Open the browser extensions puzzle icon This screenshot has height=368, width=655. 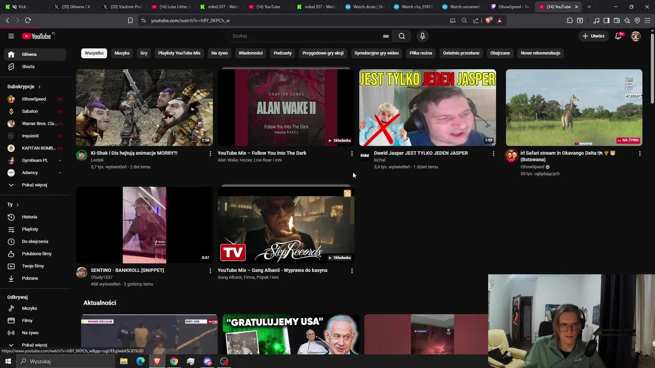(x=570, y=20)
